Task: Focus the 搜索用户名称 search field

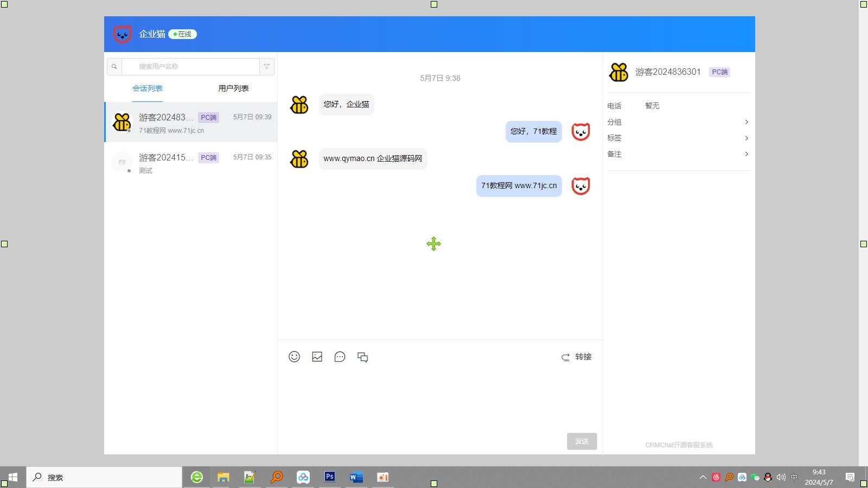Action: click(x=190, y=67)
